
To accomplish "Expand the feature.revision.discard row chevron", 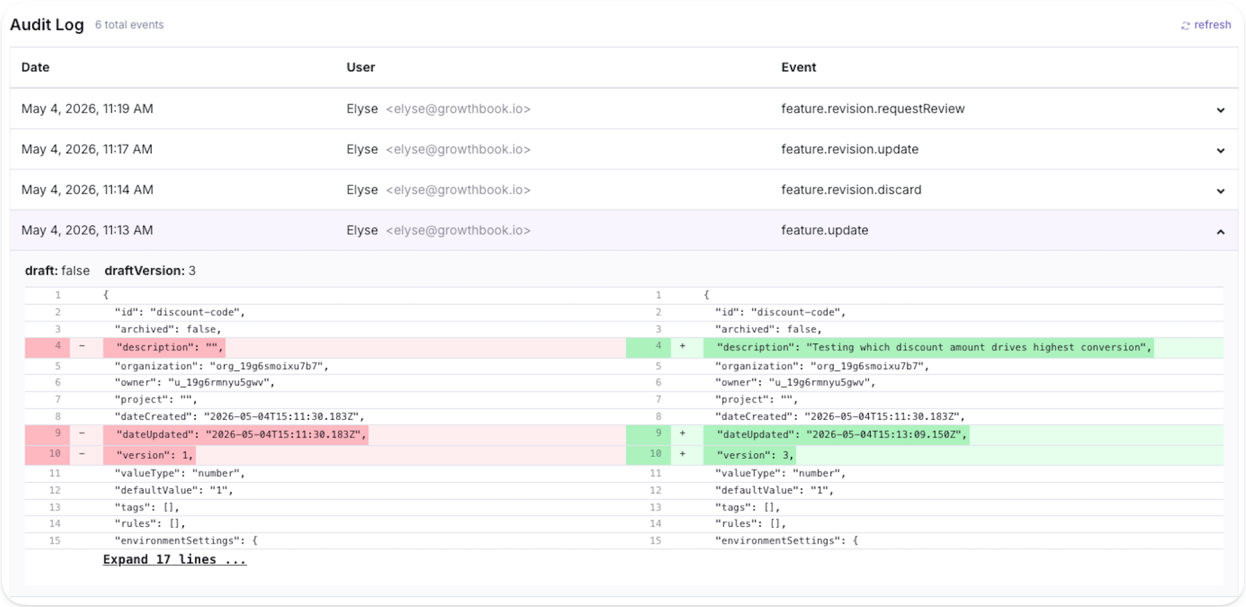I will click(1220, 191).
